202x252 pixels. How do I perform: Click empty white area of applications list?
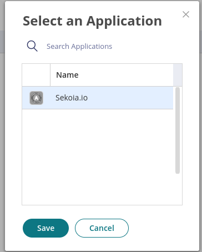click(x=98, y=157)
